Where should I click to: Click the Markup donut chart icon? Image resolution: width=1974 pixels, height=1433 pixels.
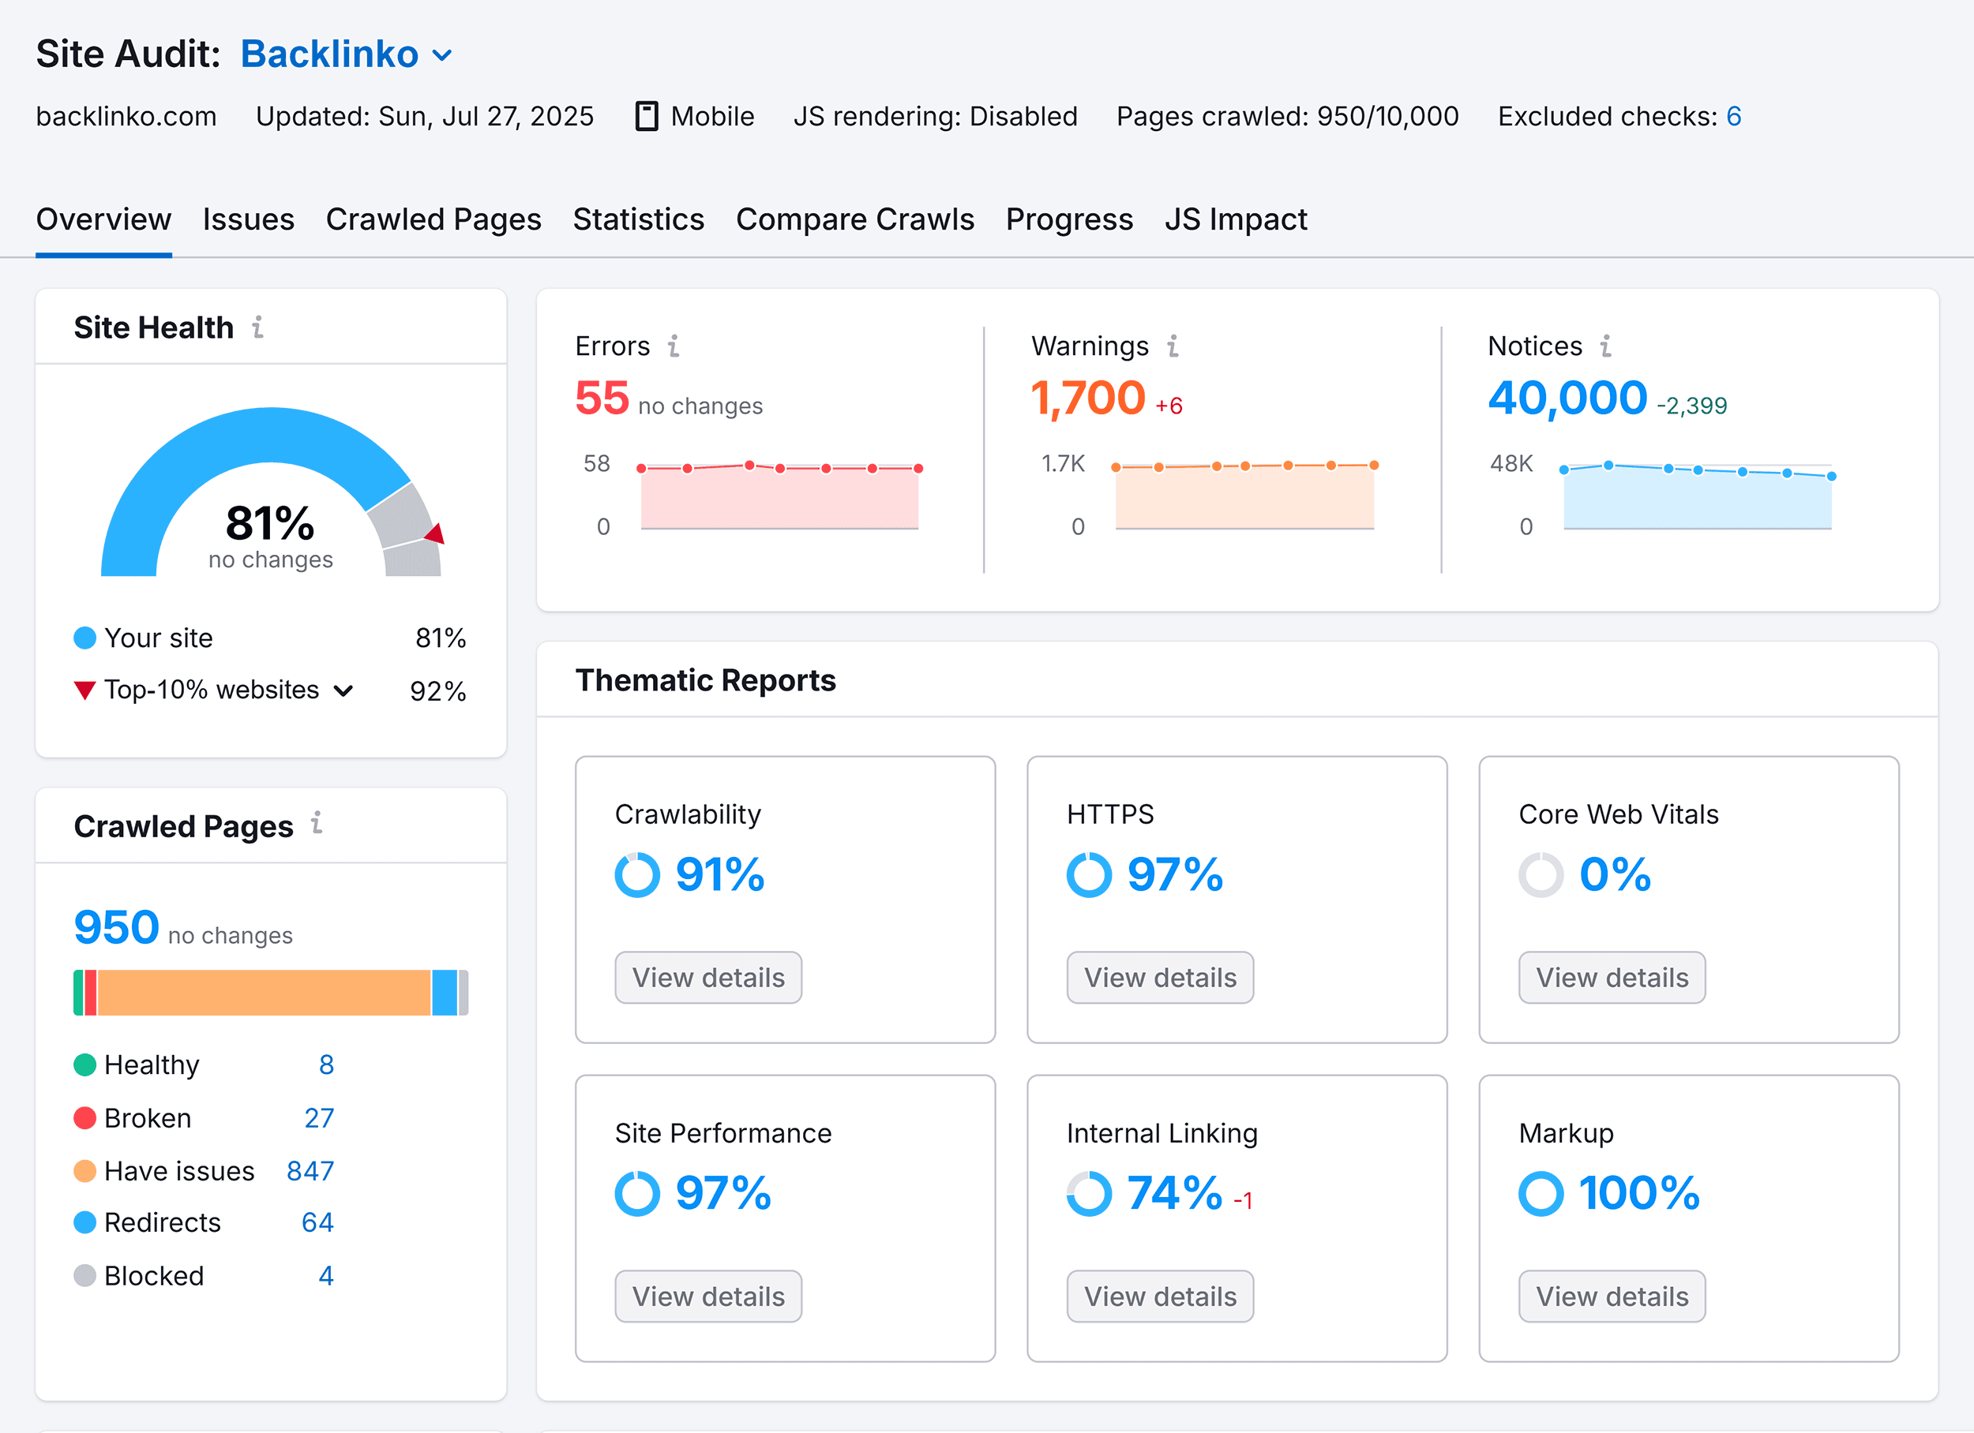pos(1541,1193)
